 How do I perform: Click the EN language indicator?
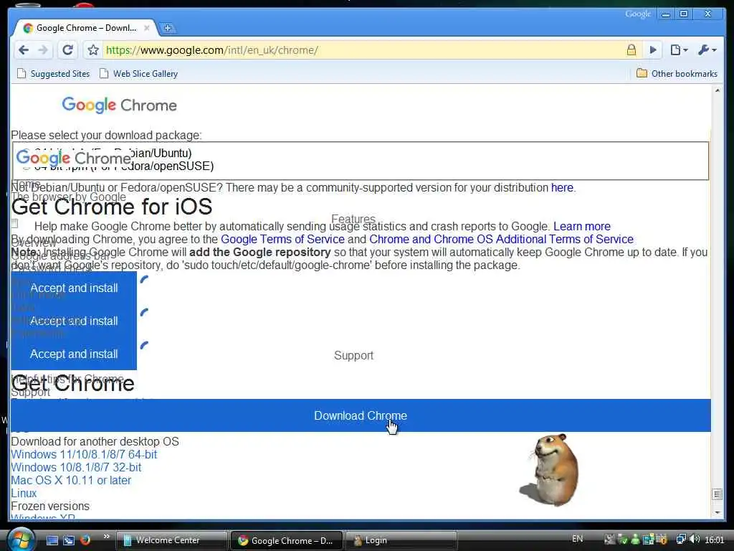click(x=578, y=540)
